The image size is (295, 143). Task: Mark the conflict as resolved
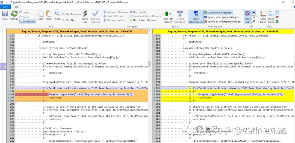pos(95,17)
